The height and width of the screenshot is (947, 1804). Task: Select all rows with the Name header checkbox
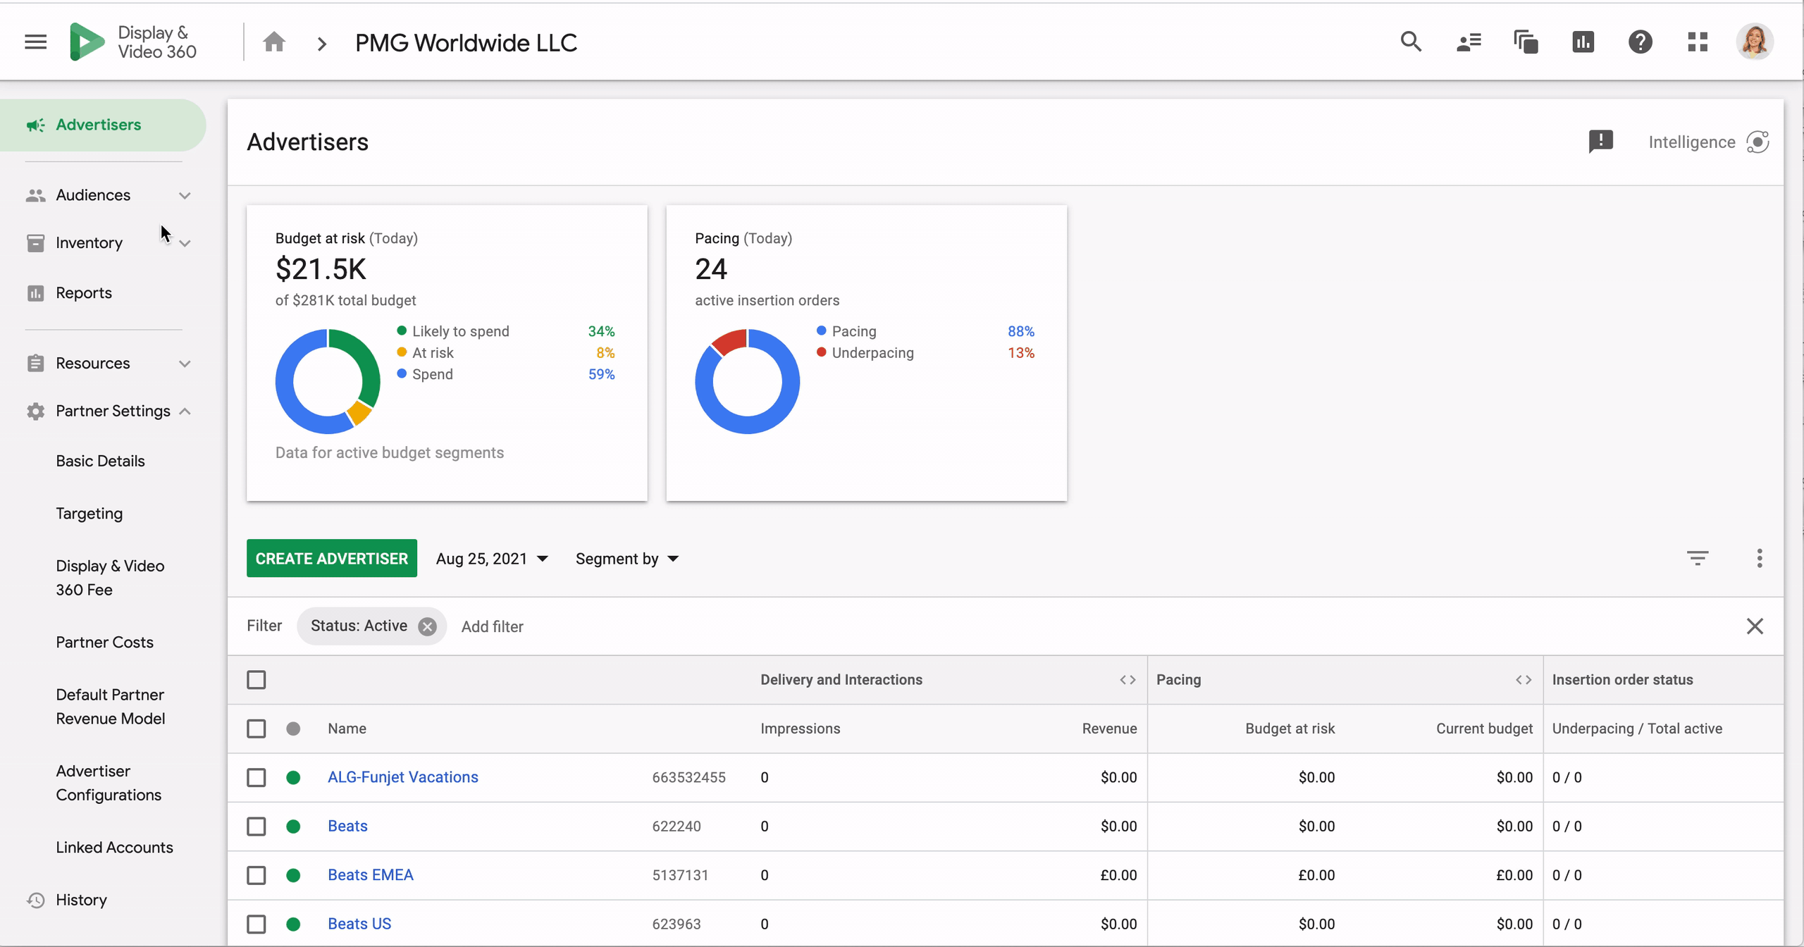tap(257, 729)
